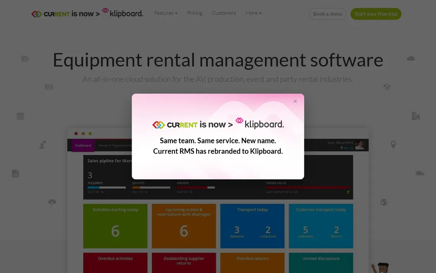
Task: Open the Outstanding supplier returns tile
Action: coord(184,263)
